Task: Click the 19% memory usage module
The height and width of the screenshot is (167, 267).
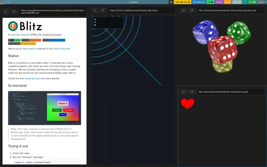Action: pyautogui.click(x=219, y=2)
